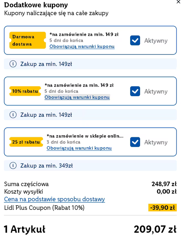Close the Dodatkowe kupony dialog
181x235 pixels.
click(178, 2)
